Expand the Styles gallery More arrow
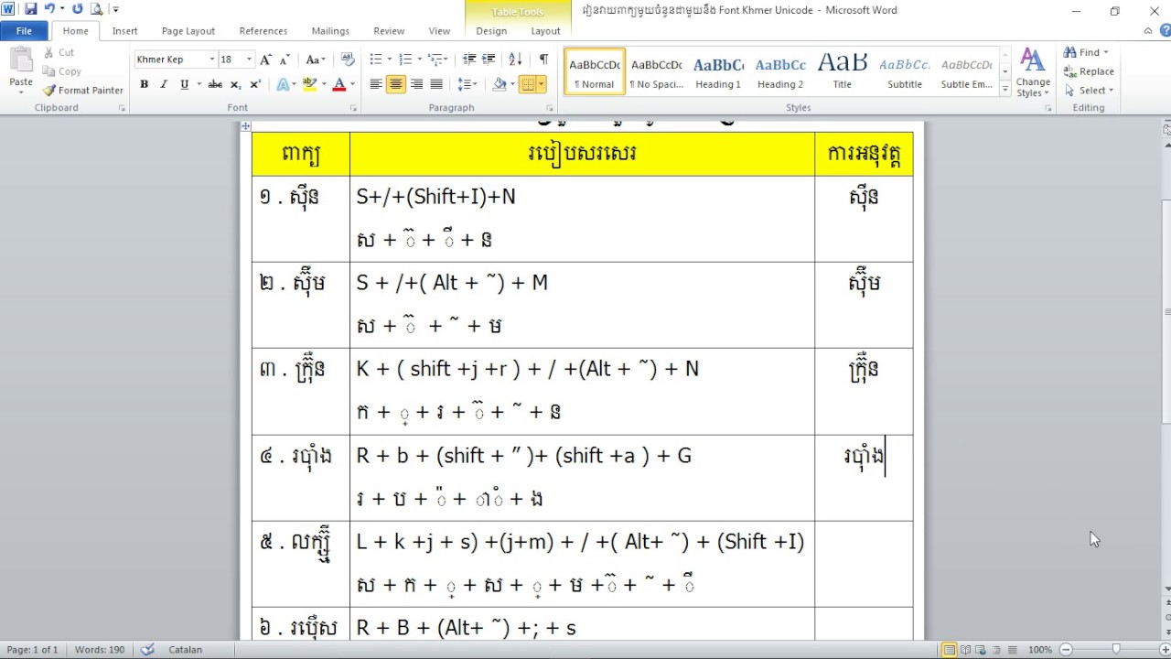This screenshot has width=1171, height=659. pyautogui.click(x=1005, y=91)
